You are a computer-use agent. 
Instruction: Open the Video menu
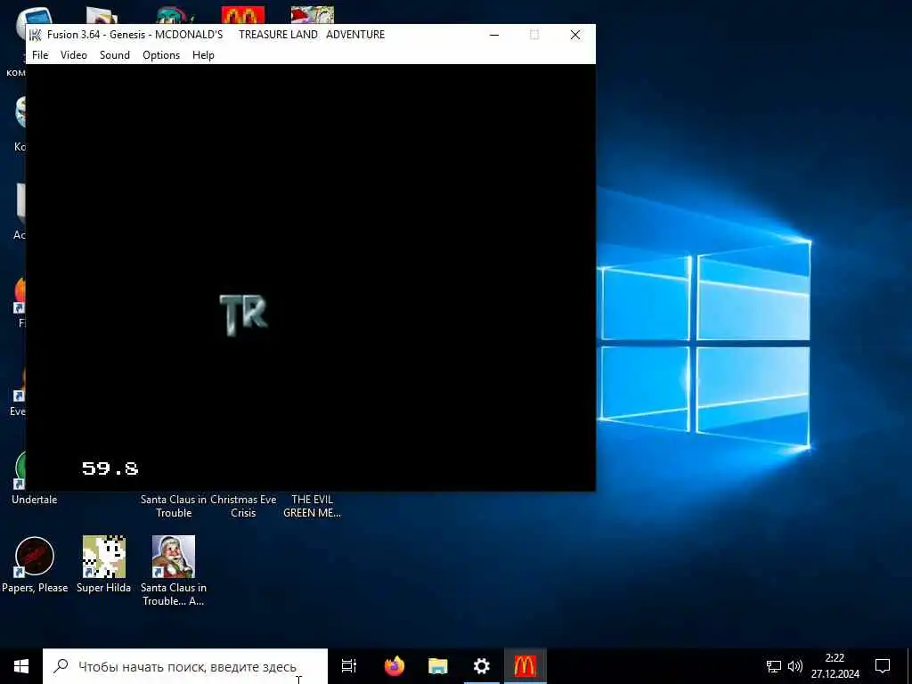tap(74, 55)
